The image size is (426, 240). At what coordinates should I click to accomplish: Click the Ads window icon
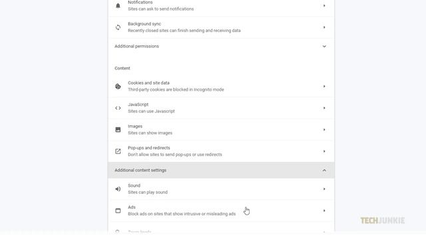118,211
